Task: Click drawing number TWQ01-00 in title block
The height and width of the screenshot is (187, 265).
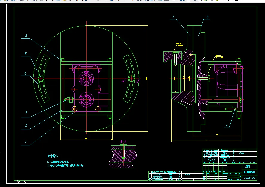Action: pos(249,178)
